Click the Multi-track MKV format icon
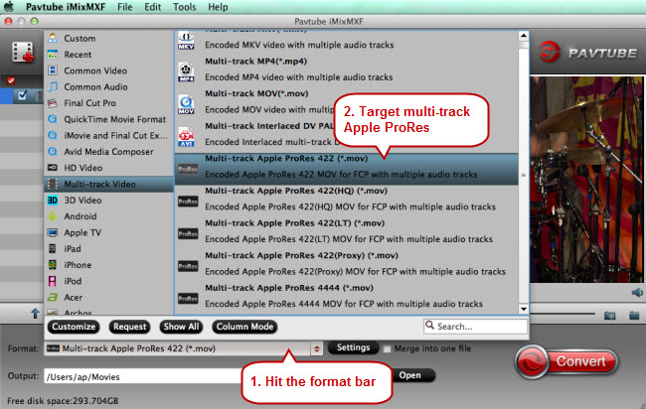Image resolution: width=646 pixels, height=409 pixels. (186, 41)
